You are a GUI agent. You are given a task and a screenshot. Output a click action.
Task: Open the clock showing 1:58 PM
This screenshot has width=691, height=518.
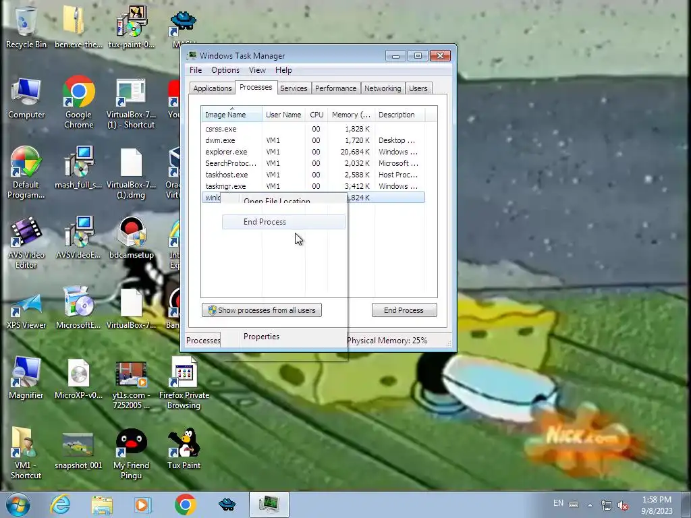click(x=657, y=505)
